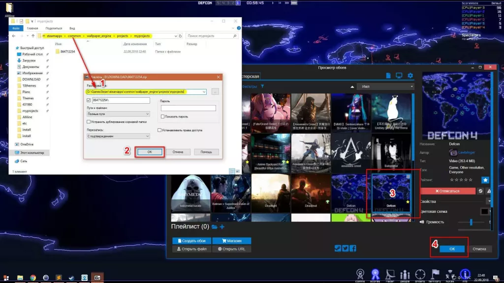Viewport: 504px width, 283px height.
Task: Click the display selection monitor icon
Action: [x=399, y=76]
